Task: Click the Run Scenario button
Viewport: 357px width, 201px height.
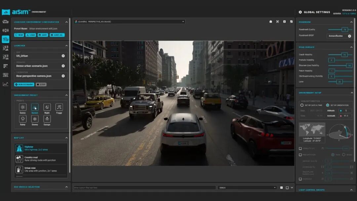Action: click(x=24, y=84)
